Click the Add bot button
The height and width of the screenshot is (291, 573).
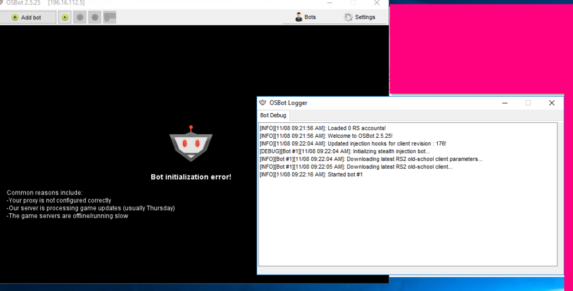coord(27,17)
